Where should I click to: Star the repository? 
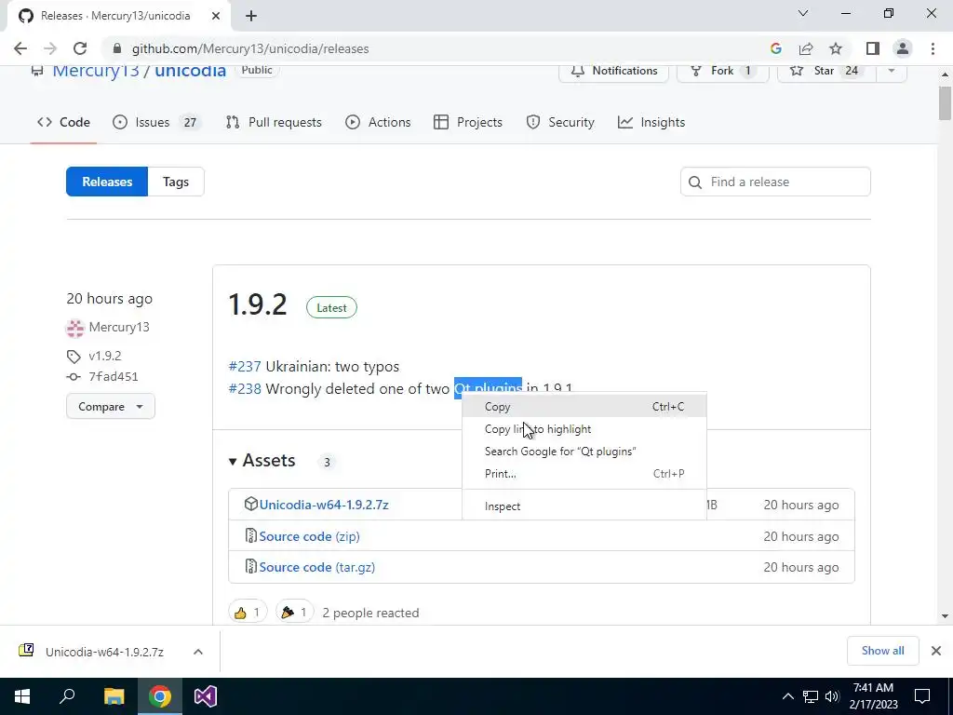tap(826, 71)
